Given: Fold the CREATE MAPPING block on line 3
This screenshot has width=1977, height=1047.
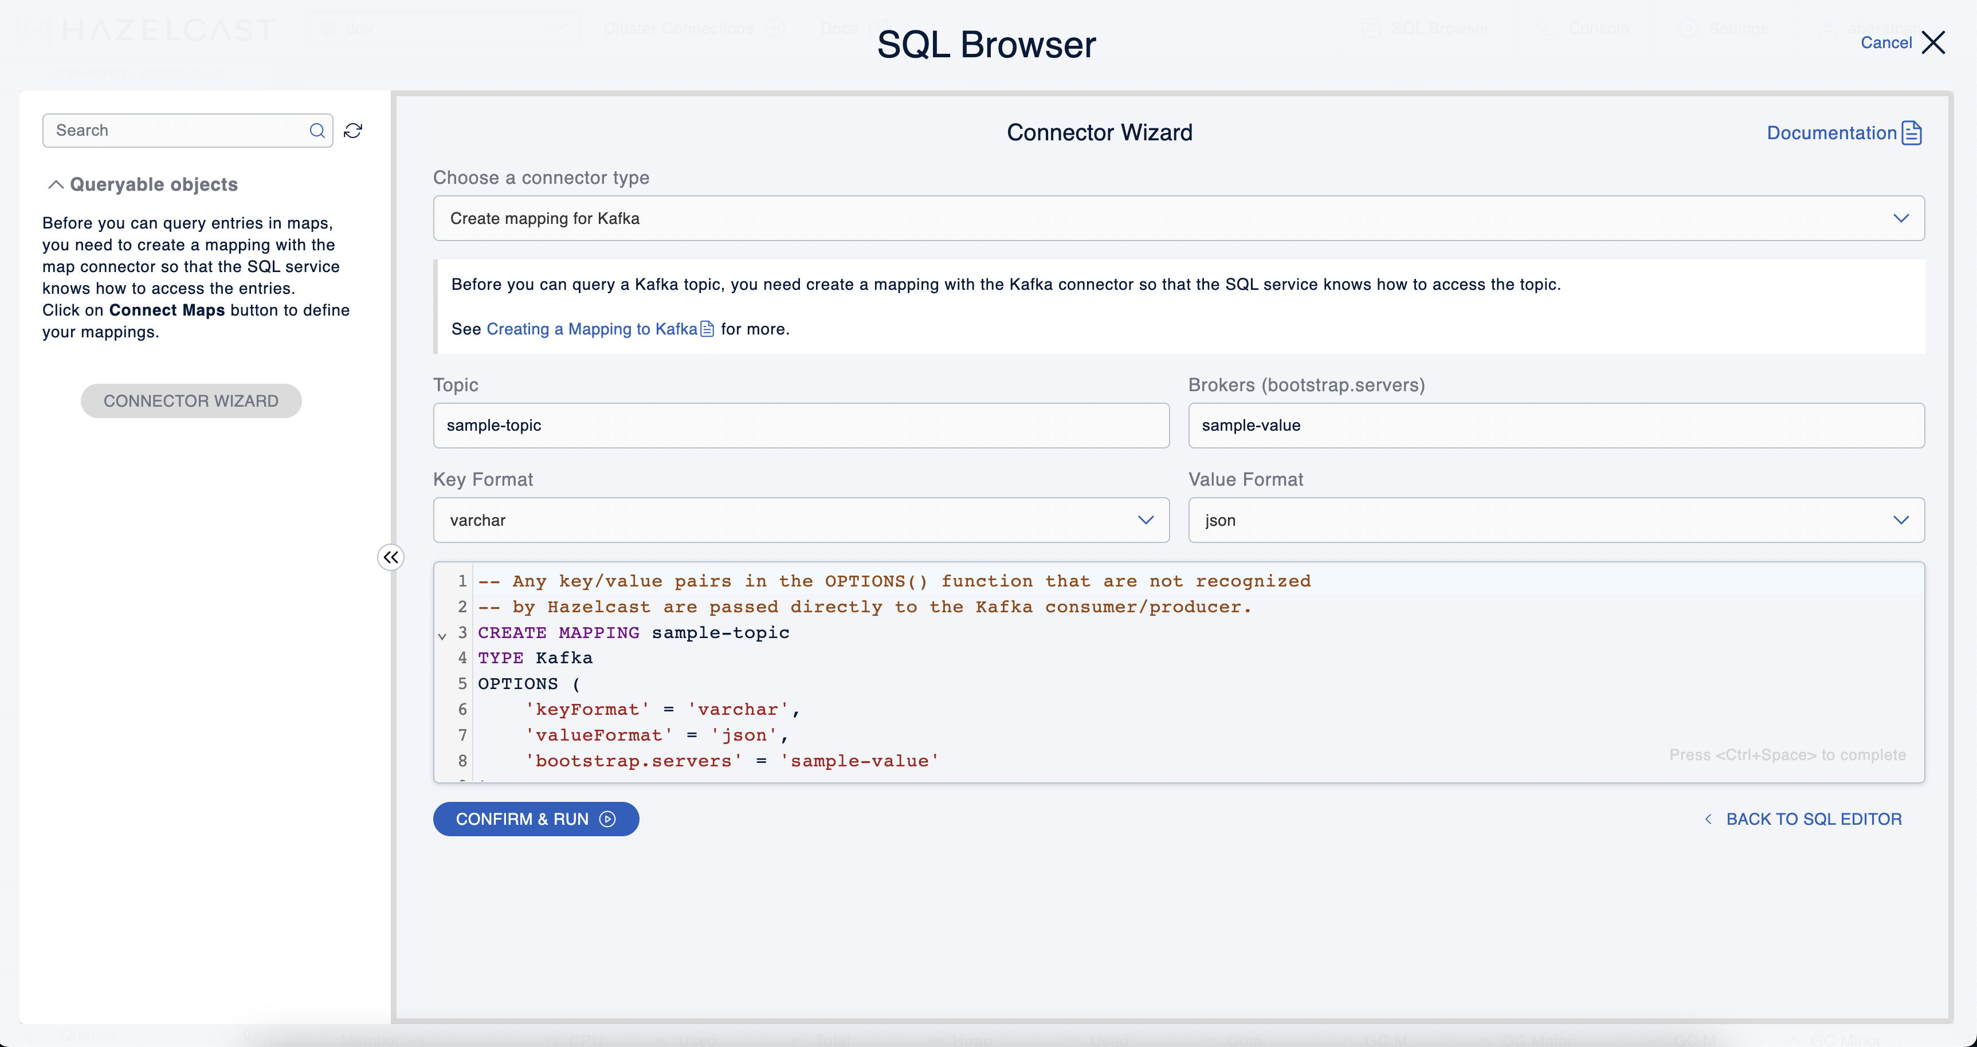Looking at the screenshot, I should [x=443, y=635].
